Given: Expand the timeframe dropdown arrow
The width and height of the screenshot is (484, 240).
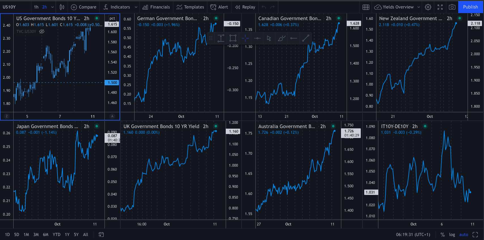Looking at the screenshot, I should click(x=52, y=7).
